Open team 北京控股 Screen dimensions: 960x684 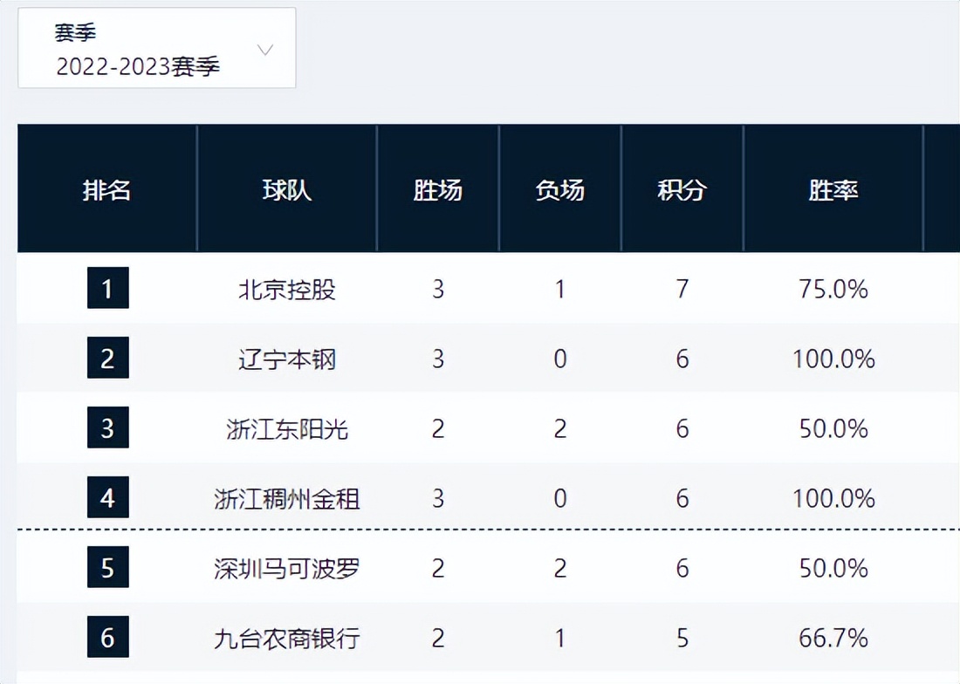287,289
